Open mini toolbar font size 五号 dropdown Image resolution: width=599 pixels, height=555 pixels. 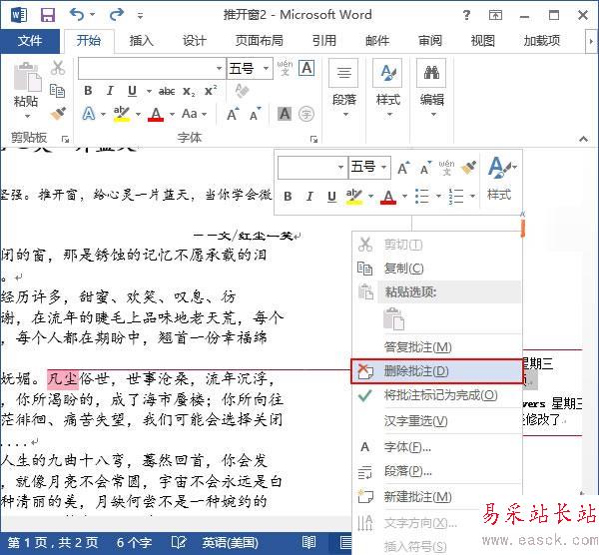tap(369, 167)
